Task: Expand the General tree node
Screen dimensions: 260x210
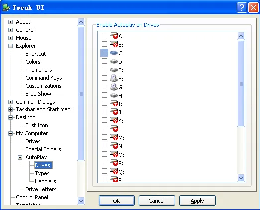Action: [x=10, y=30]
